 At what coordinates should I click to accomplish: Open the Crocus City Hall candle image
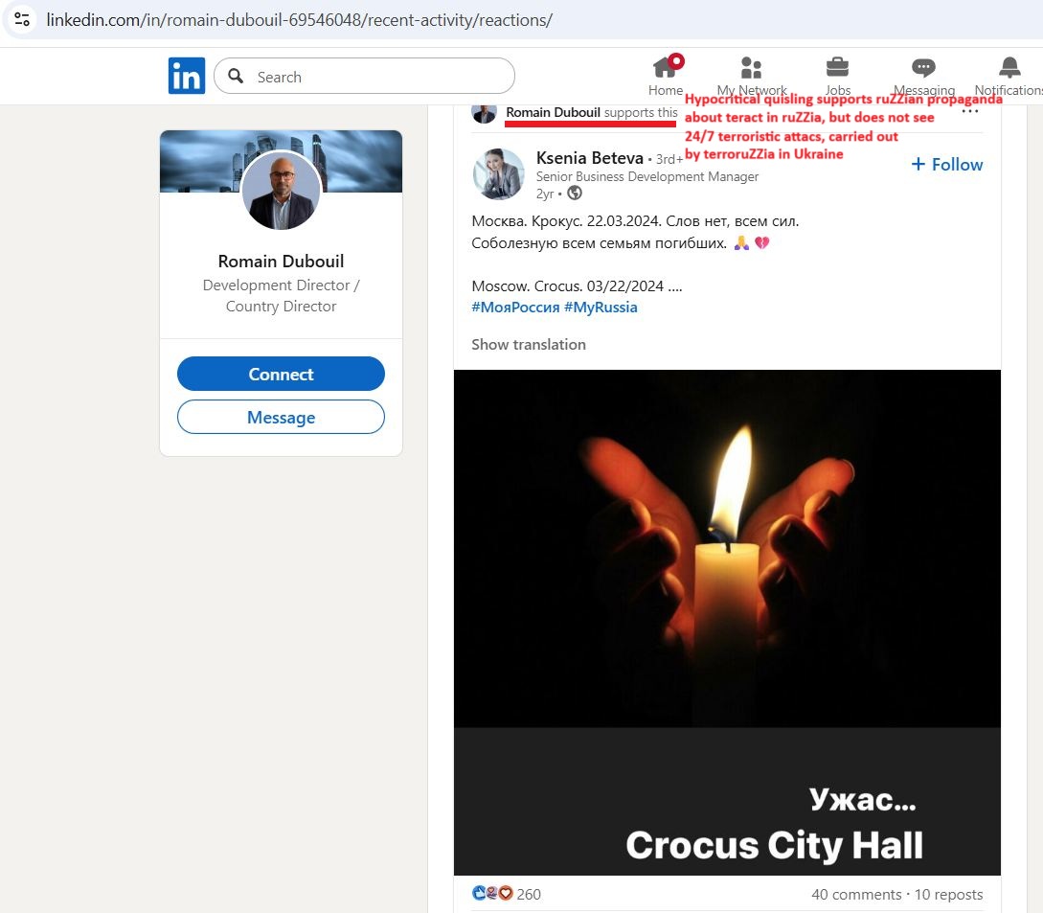(727, 622)
